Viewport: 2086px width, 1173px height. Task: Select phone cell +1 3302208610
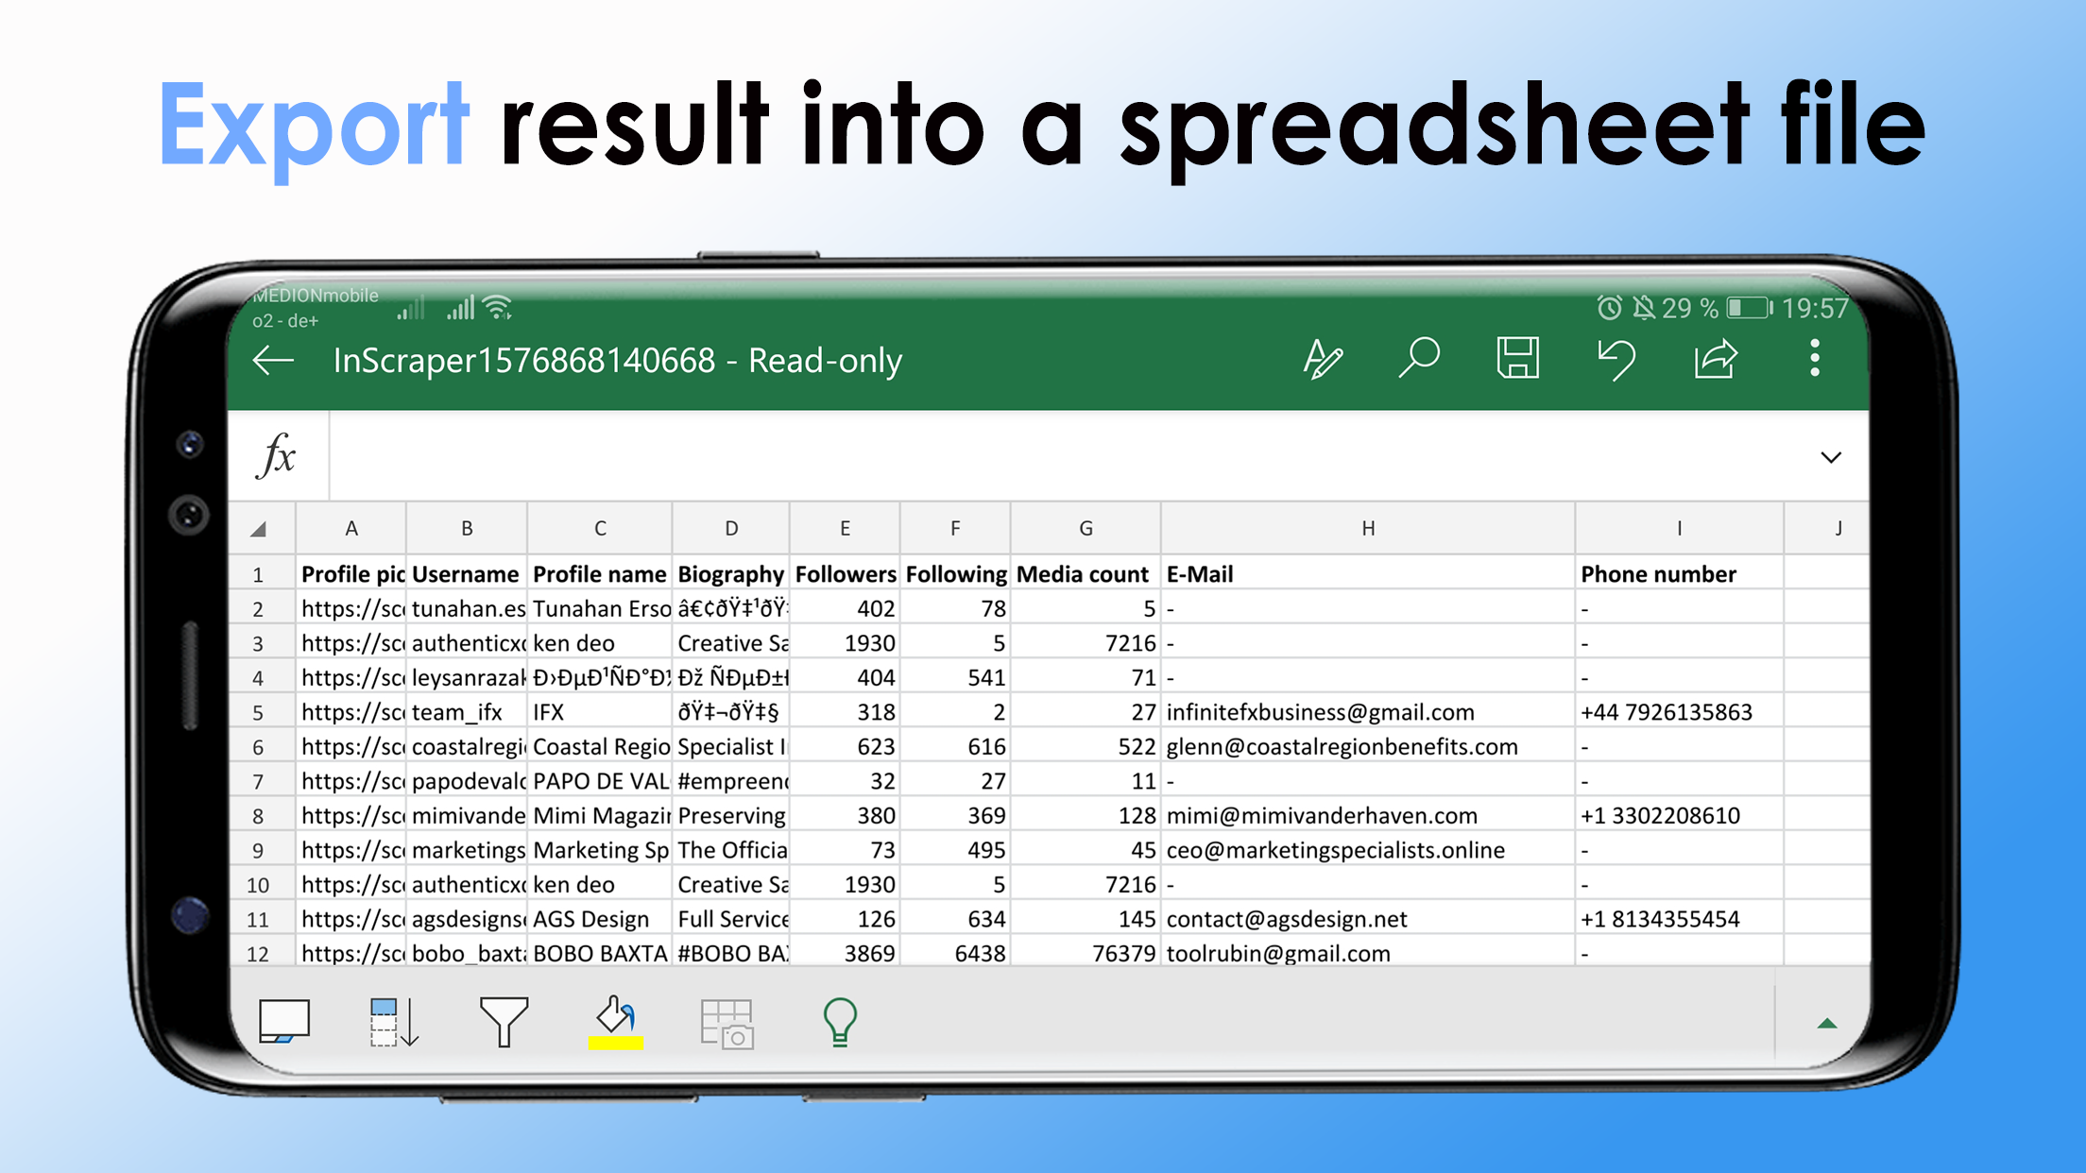coord(1679,815)
